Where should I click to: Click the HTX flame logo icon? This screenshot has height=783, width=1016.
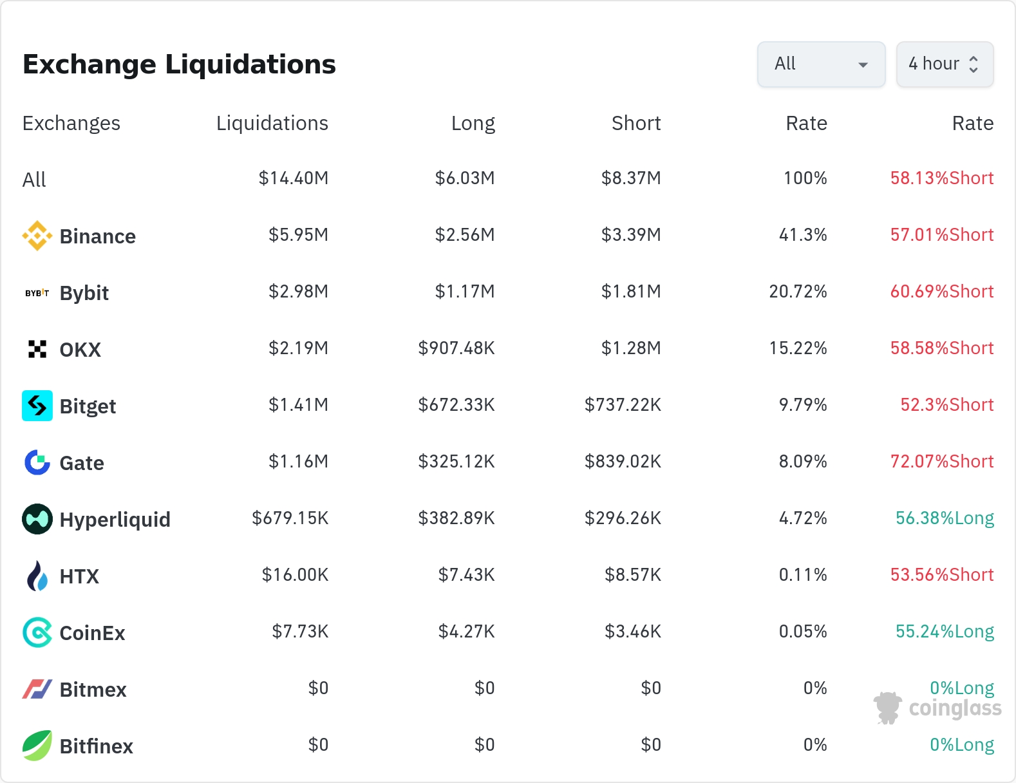[37, 576]
